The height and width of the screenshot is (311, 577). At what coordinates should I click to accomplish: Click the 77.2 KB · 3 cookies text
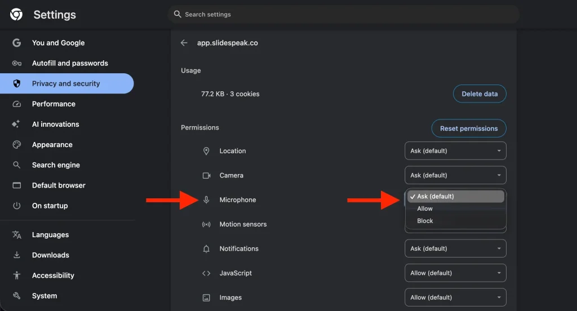point(230,94)
